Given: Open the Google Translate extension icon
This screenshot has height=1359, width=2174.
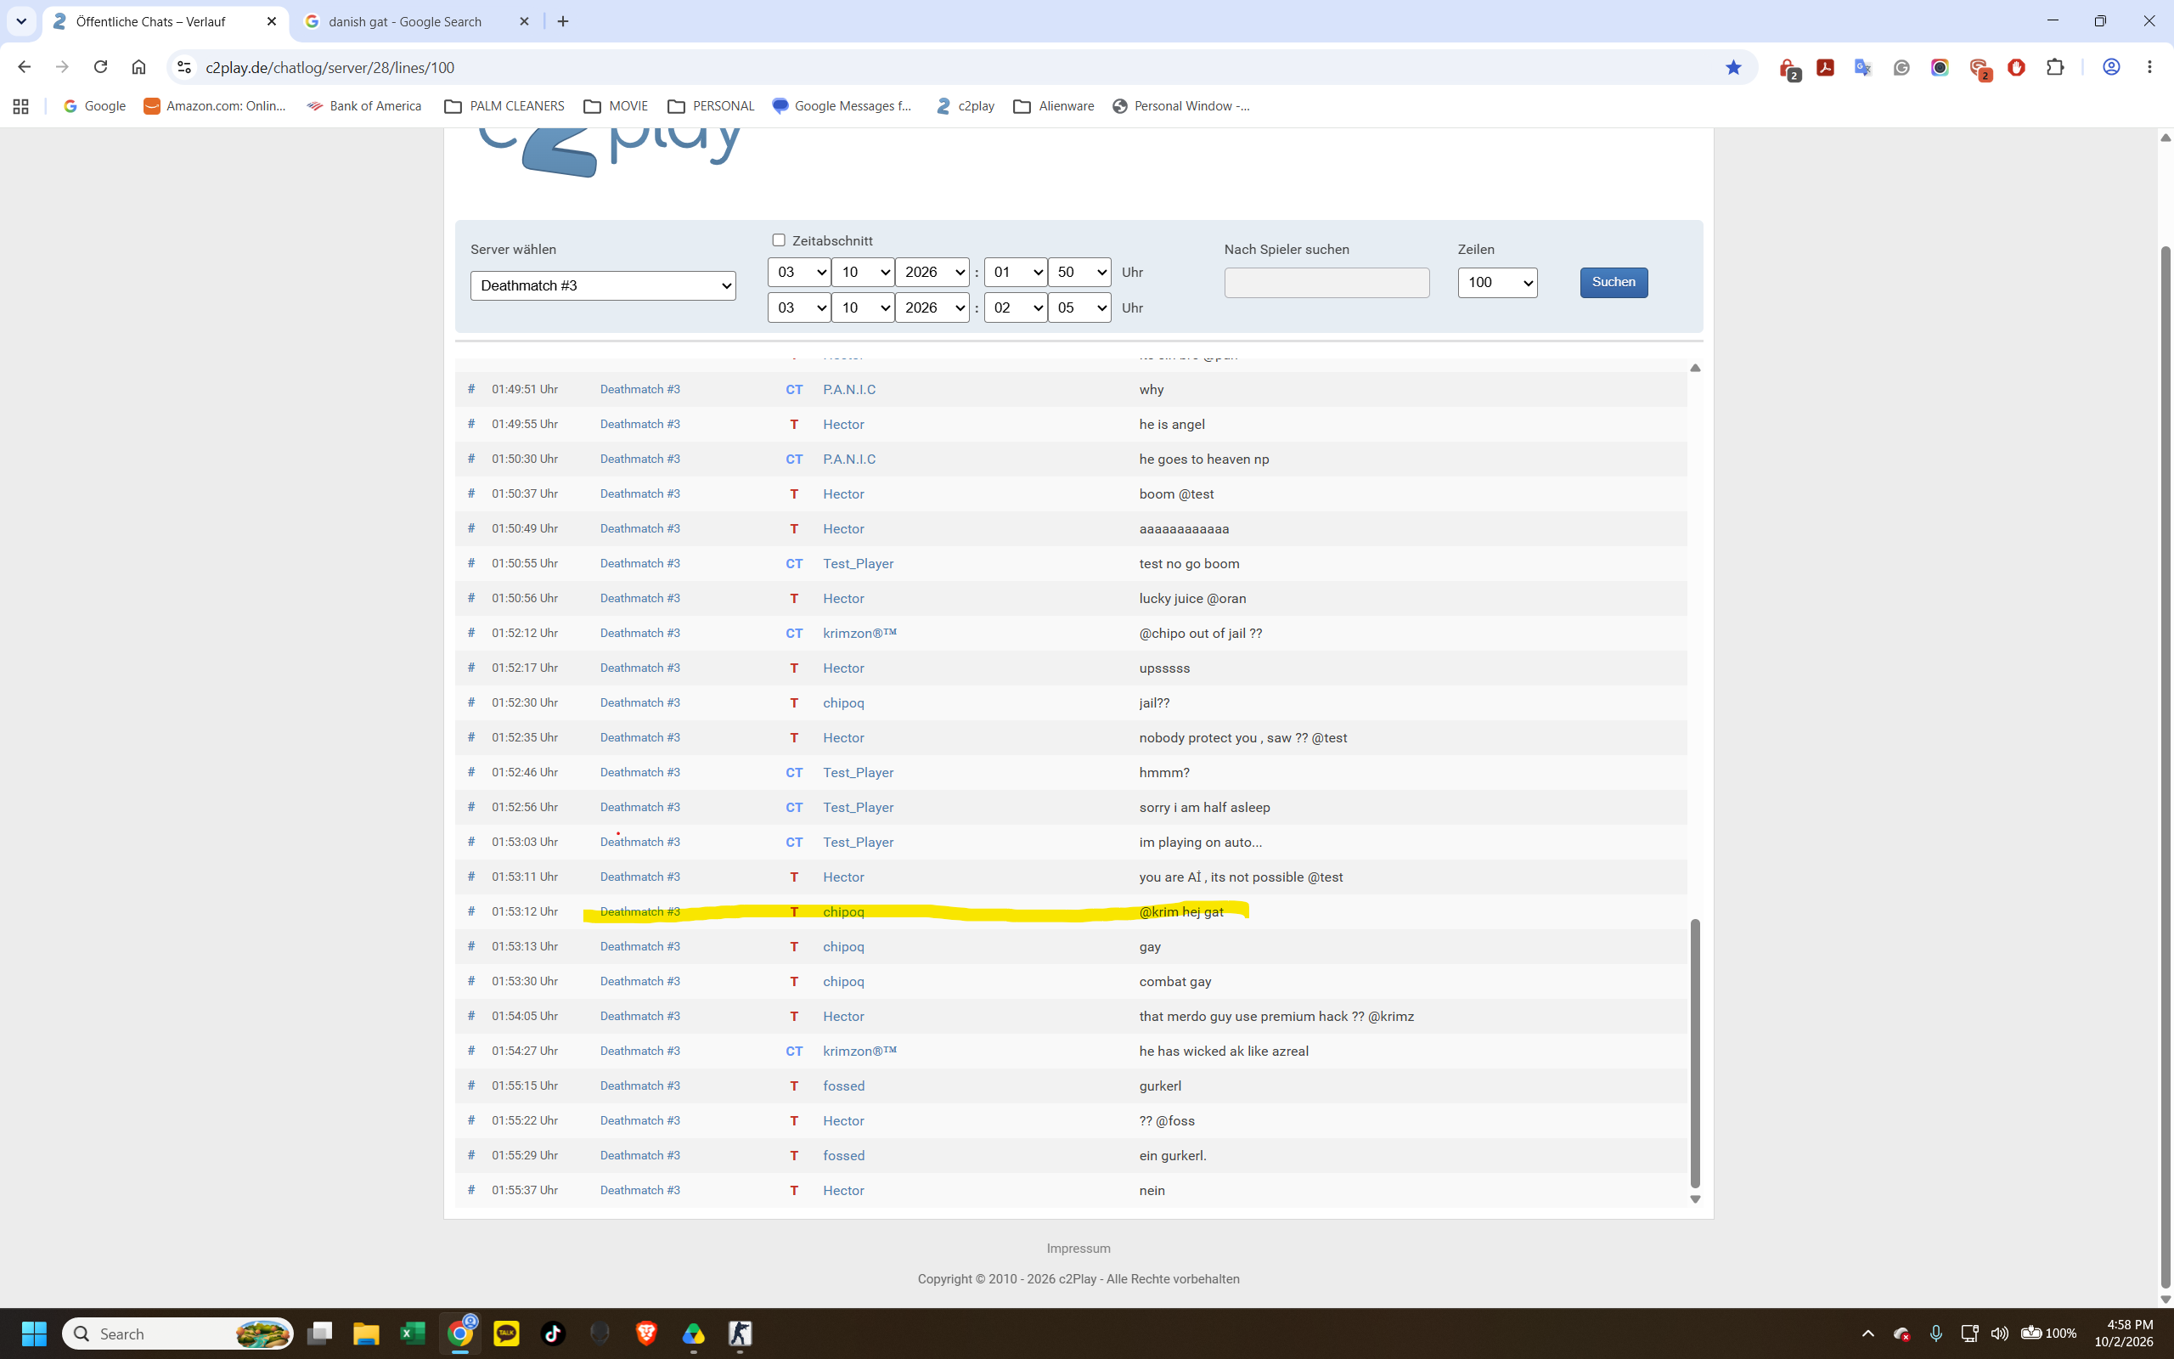Looking at the screenshot, I should [x=1862, y=67].
